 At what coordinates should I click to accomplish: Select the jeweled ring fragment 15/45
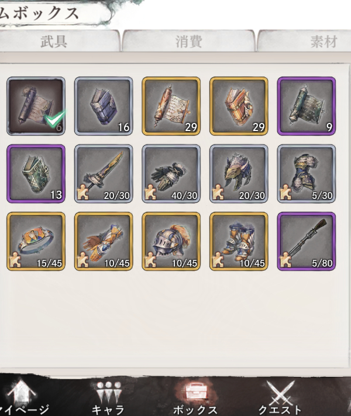pyautogui.click(x=36, y=242)
